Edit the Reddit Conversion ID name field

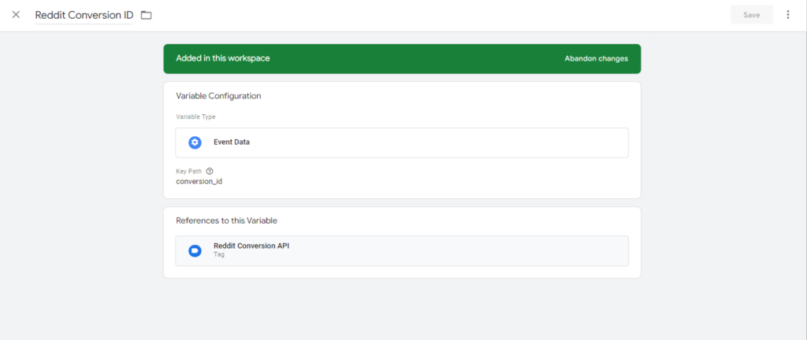point(84,15)
